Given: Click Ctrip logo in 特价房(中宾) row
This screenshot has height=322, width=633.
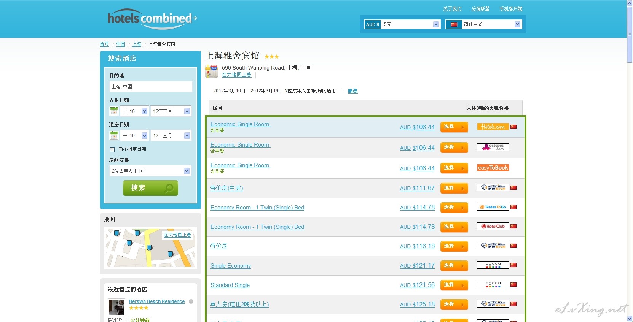Looking at the screenshot, I should 493,187.
